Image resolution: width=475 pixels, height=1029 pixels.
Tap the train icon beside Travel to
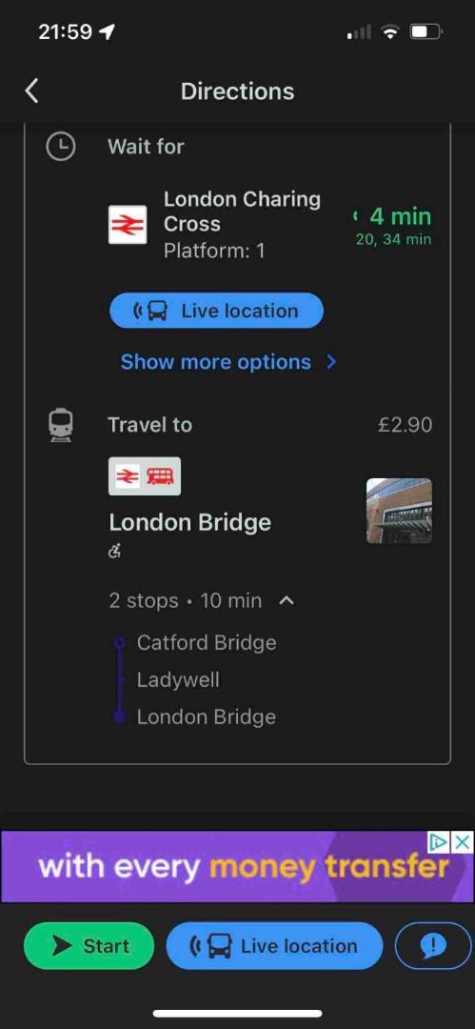click(60, 425)
